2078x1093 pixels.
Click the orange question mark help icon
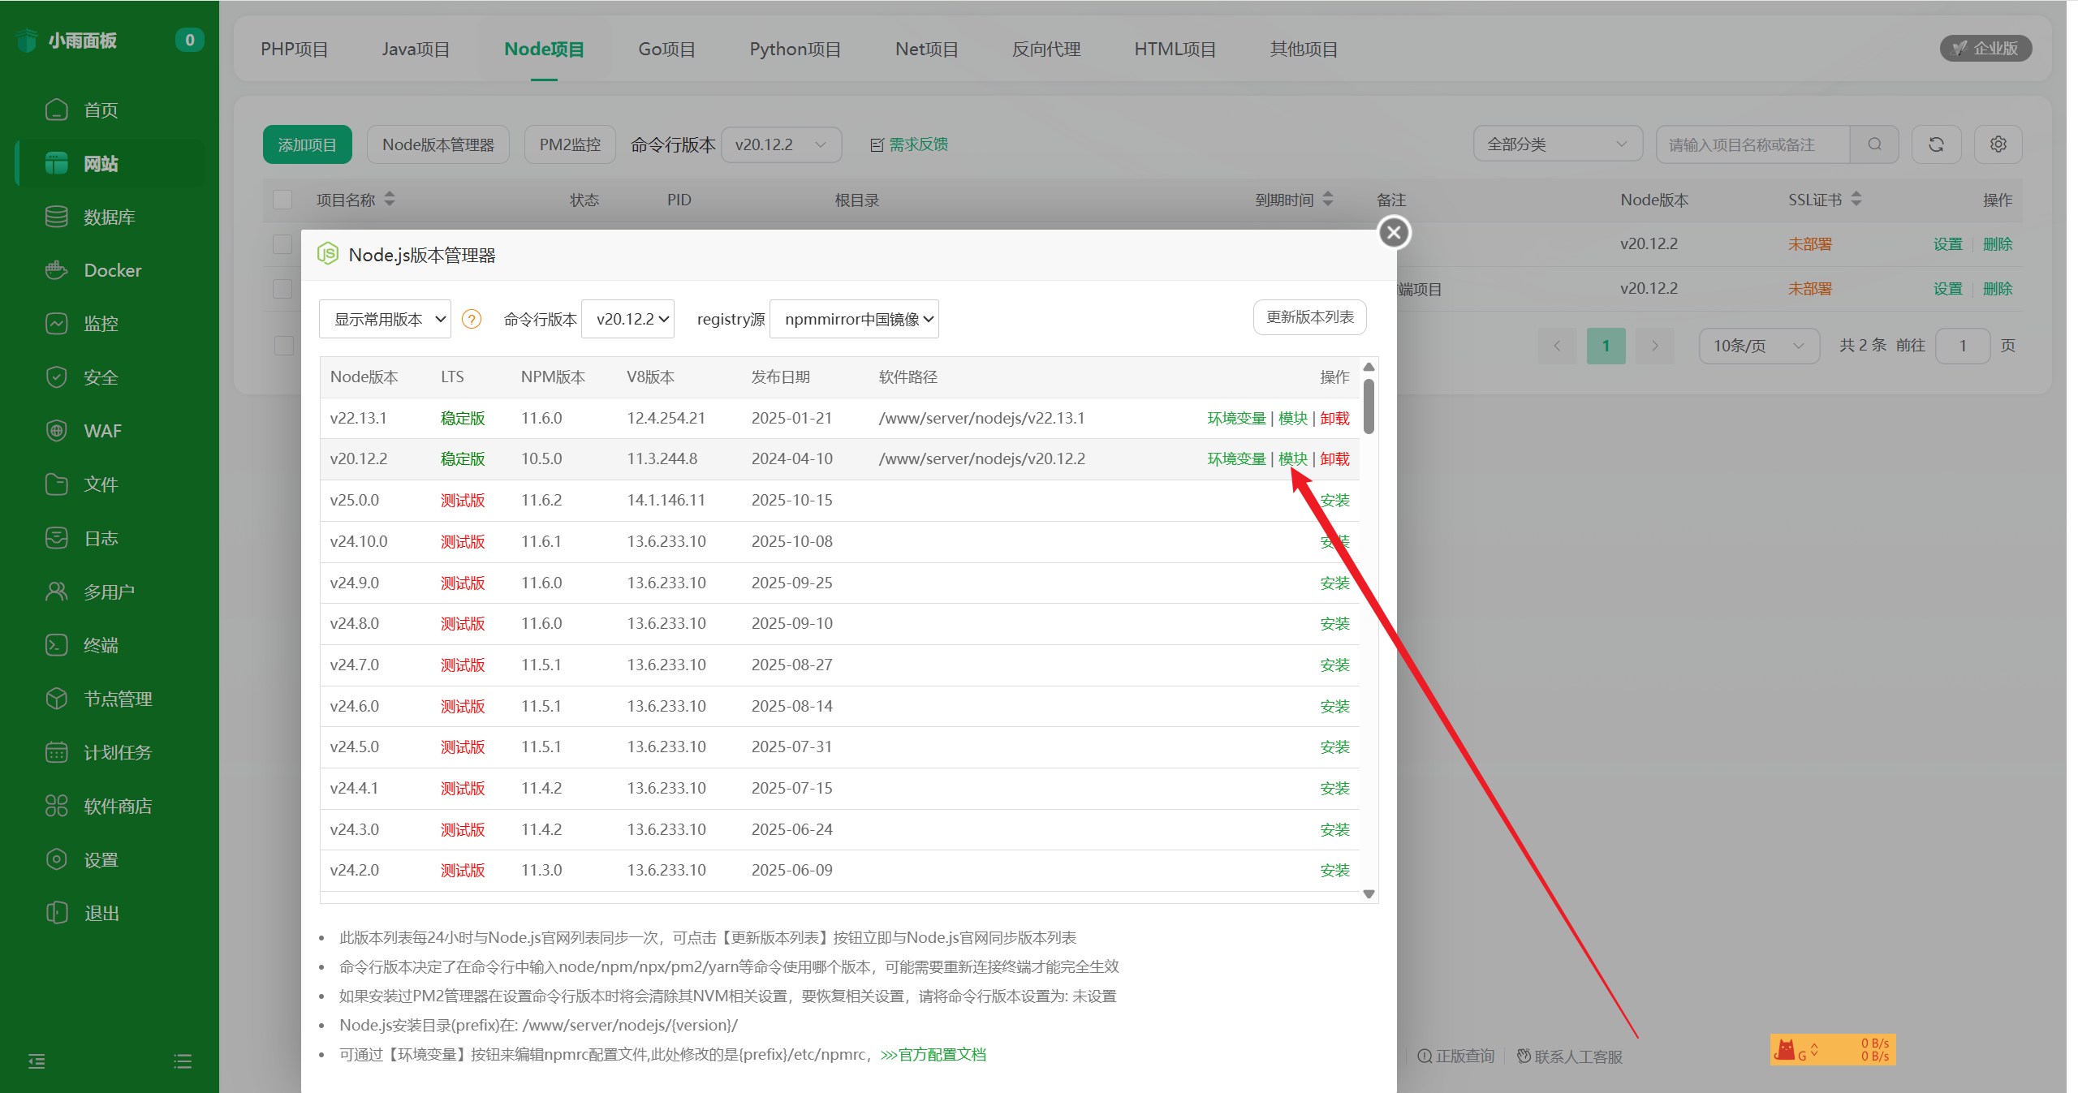(x=472, y=319)
